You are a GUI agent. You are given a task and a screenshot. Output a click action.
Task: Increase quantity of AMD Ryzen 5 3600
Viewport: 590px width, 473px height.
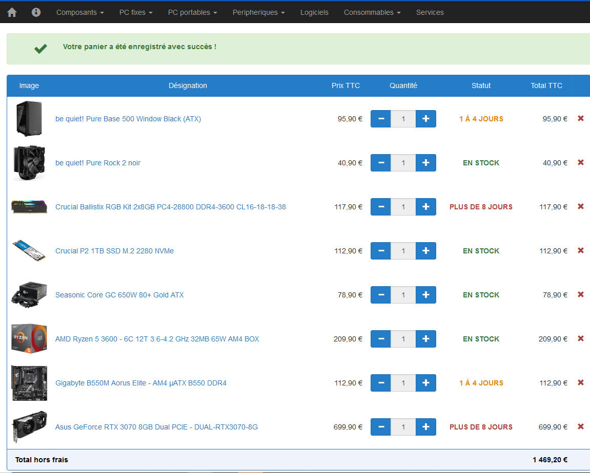[426, 339]
